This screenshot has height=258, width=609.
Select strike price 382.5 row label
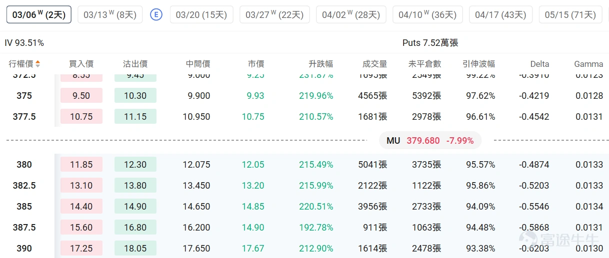pos(24,186)
